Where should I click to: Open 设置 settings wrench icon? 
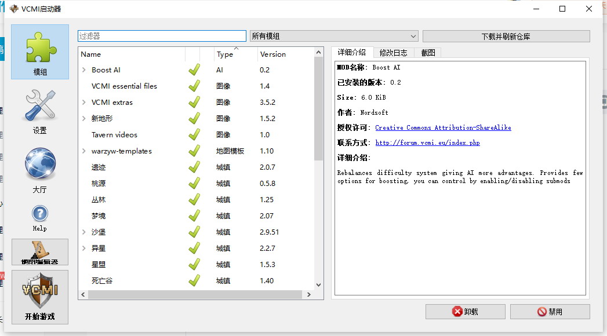(40, 106)
